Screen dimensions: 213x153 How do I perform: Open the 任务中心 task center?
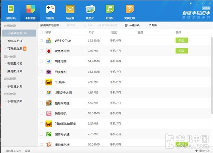[202, 150]
